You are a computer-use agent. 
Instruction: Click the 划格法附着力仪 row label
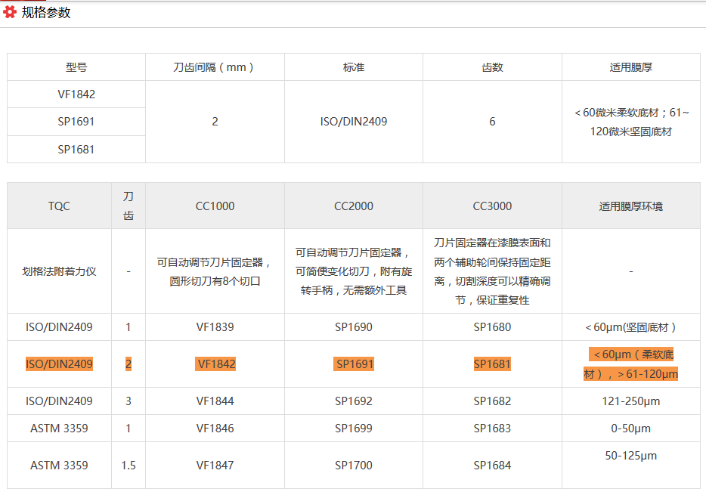(x=59, y=271)
